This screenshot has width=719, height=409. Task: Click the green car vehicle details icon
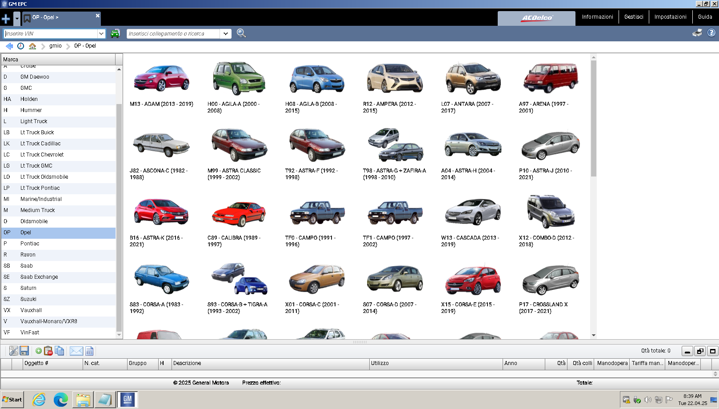point(115,33)
